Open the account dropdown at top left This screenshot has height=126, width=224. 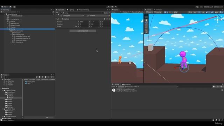[4, 7]
